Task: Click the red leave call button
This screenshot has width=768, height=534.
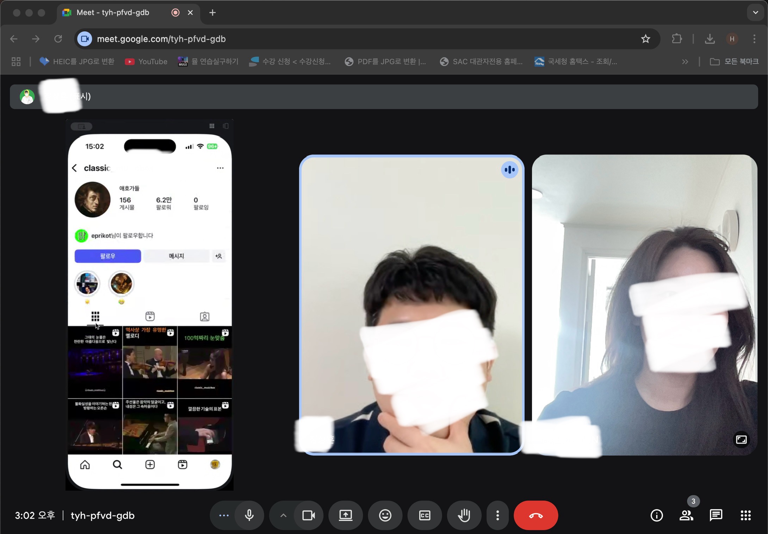Action: (x=536, y=515)
